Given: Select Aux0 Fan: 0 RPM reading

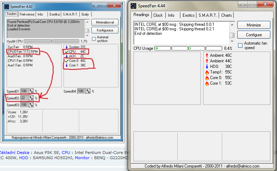Looking at the screenshot, I should 20,56.
